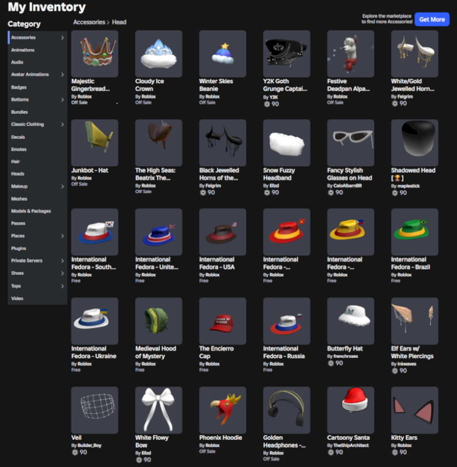Click the Phoenix Hoodie title text
The image size is (457, 467).
click(221, 437)
